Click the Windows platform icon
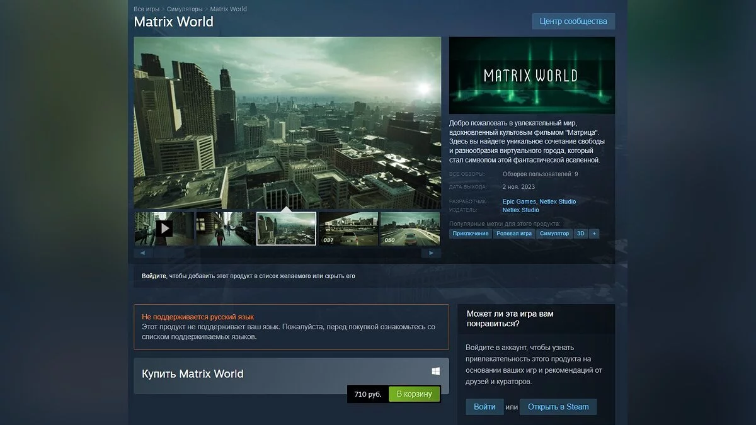 pos(436,371)
